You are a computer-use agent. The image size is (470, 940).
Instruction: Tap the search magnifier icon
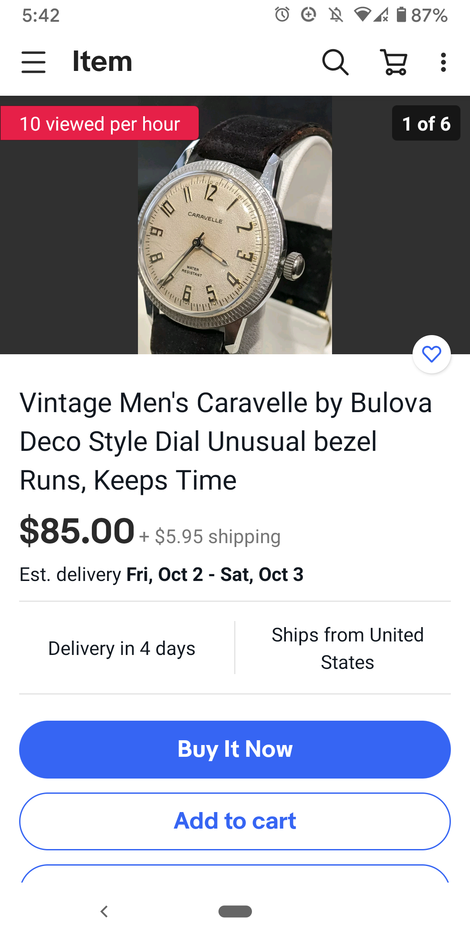click(335, 62)
